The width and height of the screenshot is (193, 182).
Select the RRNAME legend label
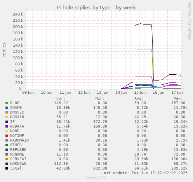tap(17, 154)
